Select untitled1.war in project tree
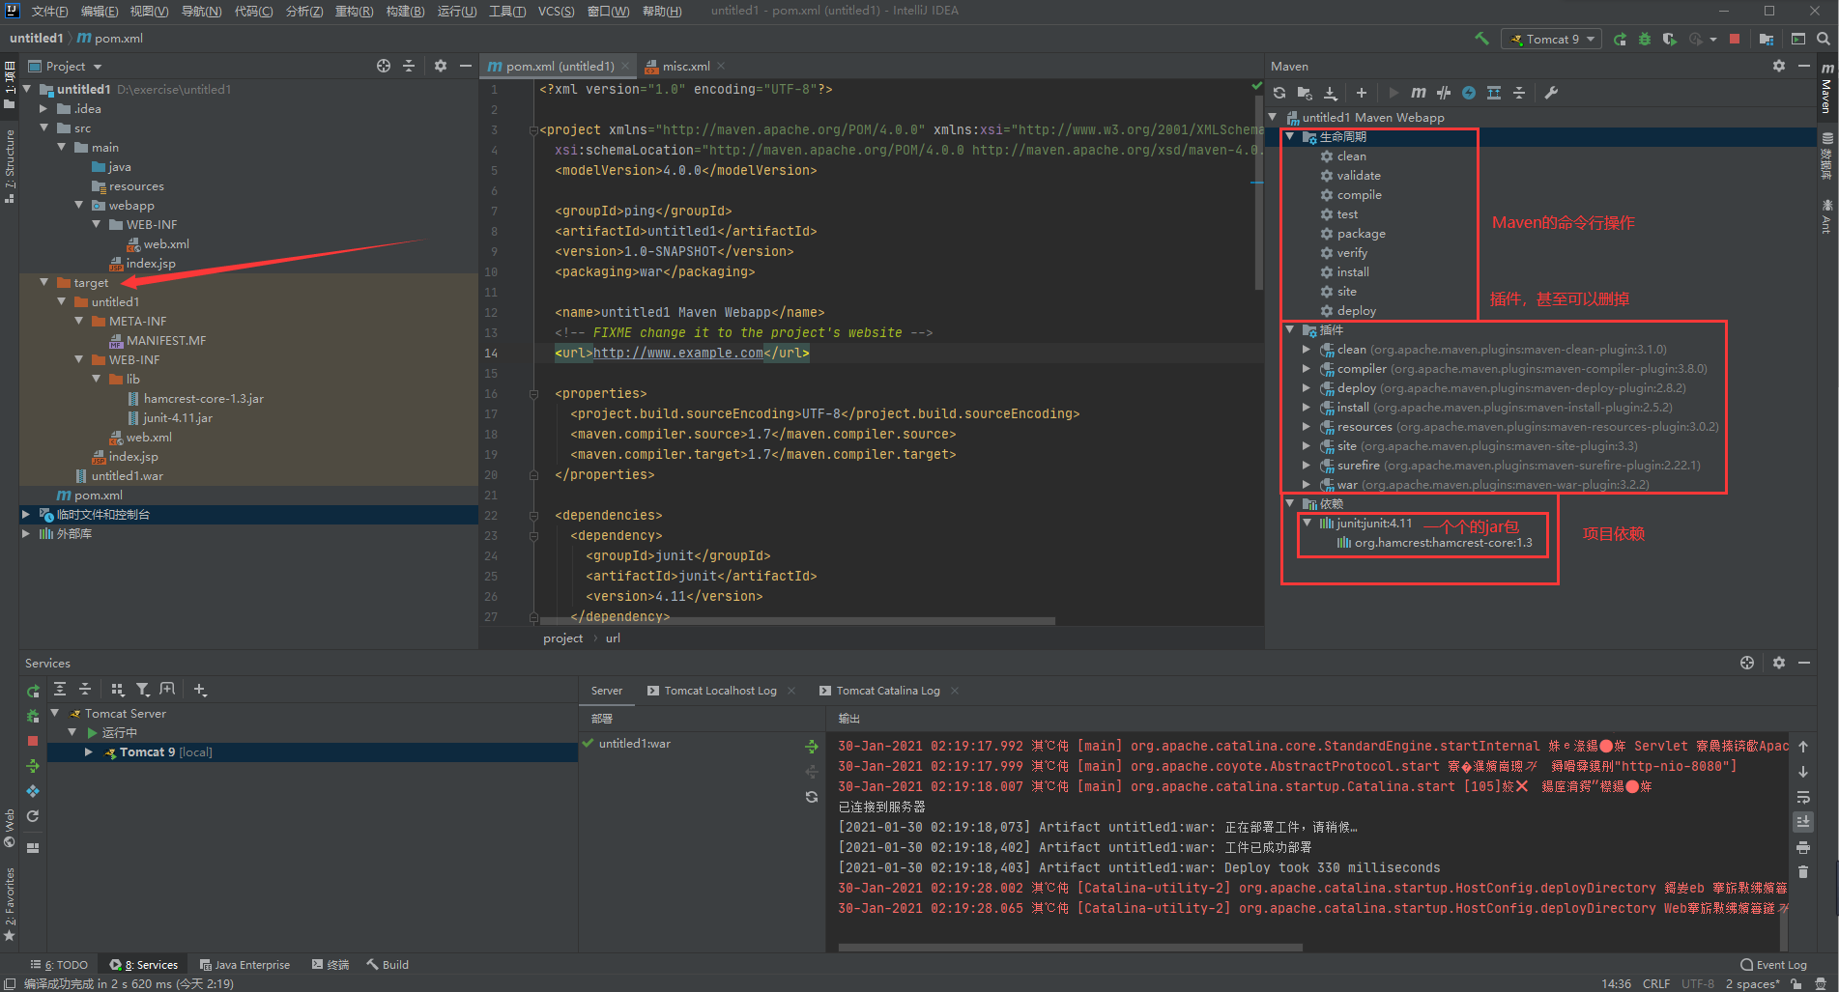1839x992 pixels. (x=127, y=475)
